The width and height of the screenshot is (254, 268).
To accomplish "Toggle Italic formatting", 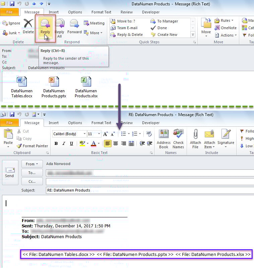I will click(x=64, y=144).
